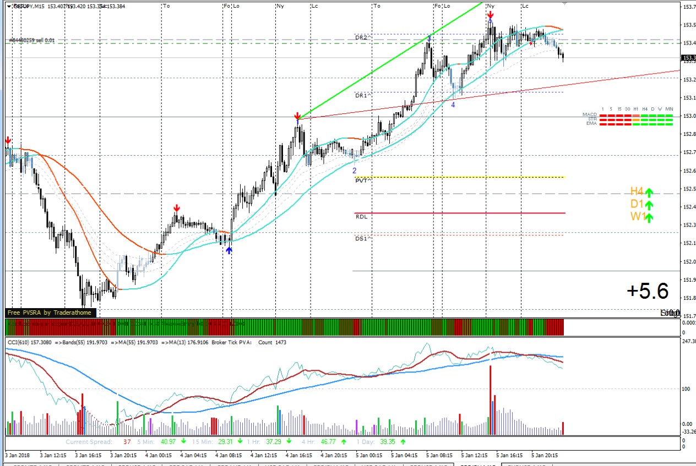Select the red RDL horizontal line

click(x=460, y=213)
